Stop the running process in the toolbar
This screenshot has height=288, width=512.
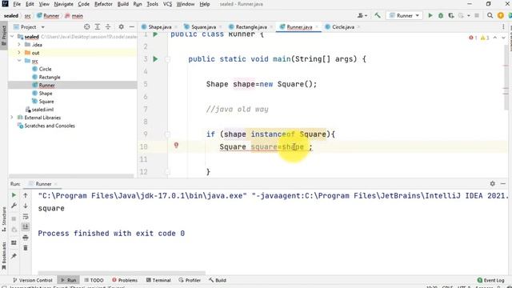click(x=477, y=16)
